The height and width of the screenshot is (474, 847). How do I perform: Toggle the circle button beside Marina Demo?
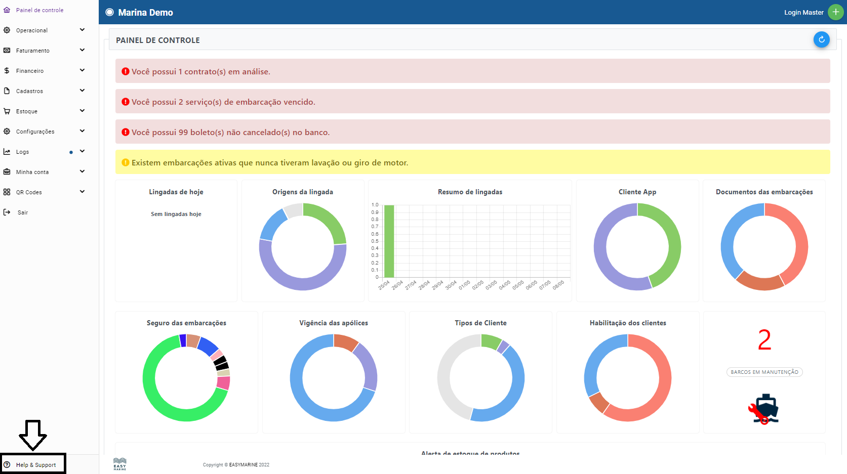(109, 13)
